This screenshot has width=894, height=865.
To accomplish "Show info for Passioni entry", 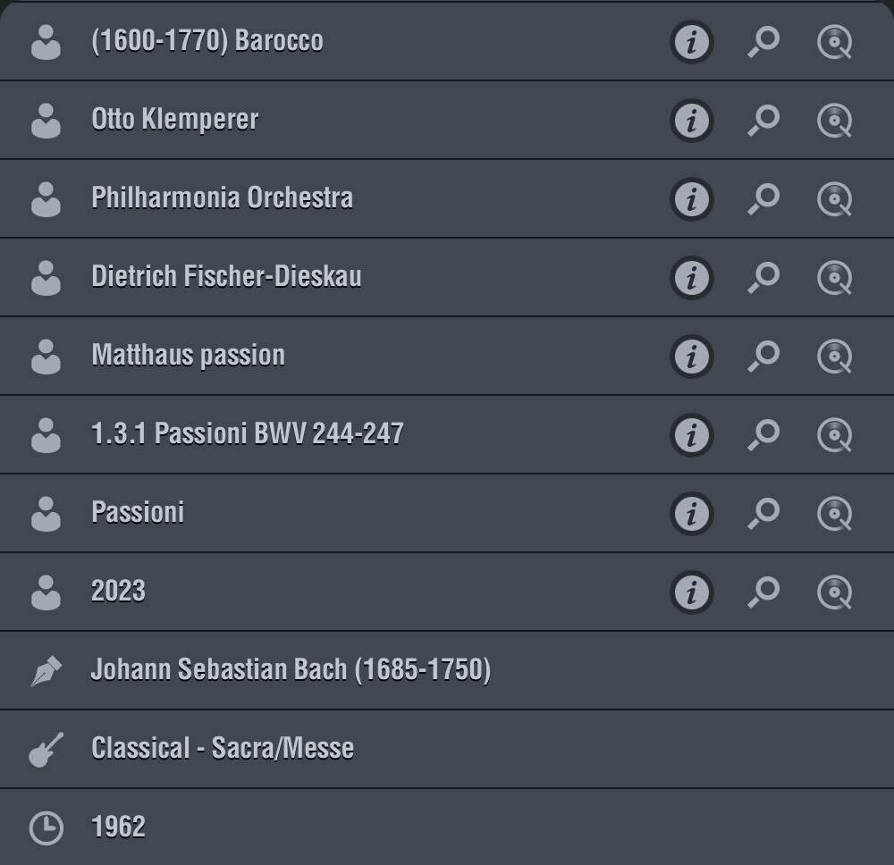I will 692,514.
